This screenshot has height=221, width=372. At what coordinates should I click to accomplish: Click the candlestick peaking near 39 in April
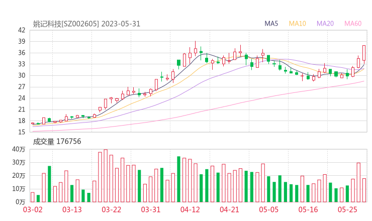[196, 50]
